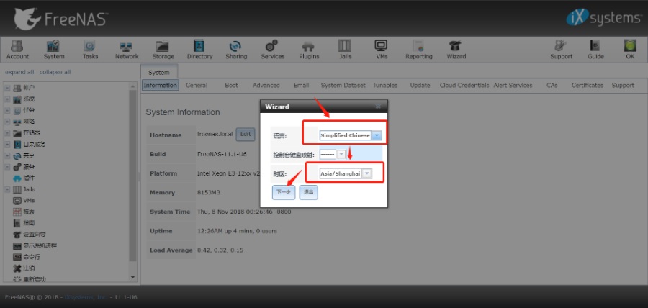This screenshot has height=308, width=648.
Task: Switch to the Email tab
Action: tap(301, 86)
